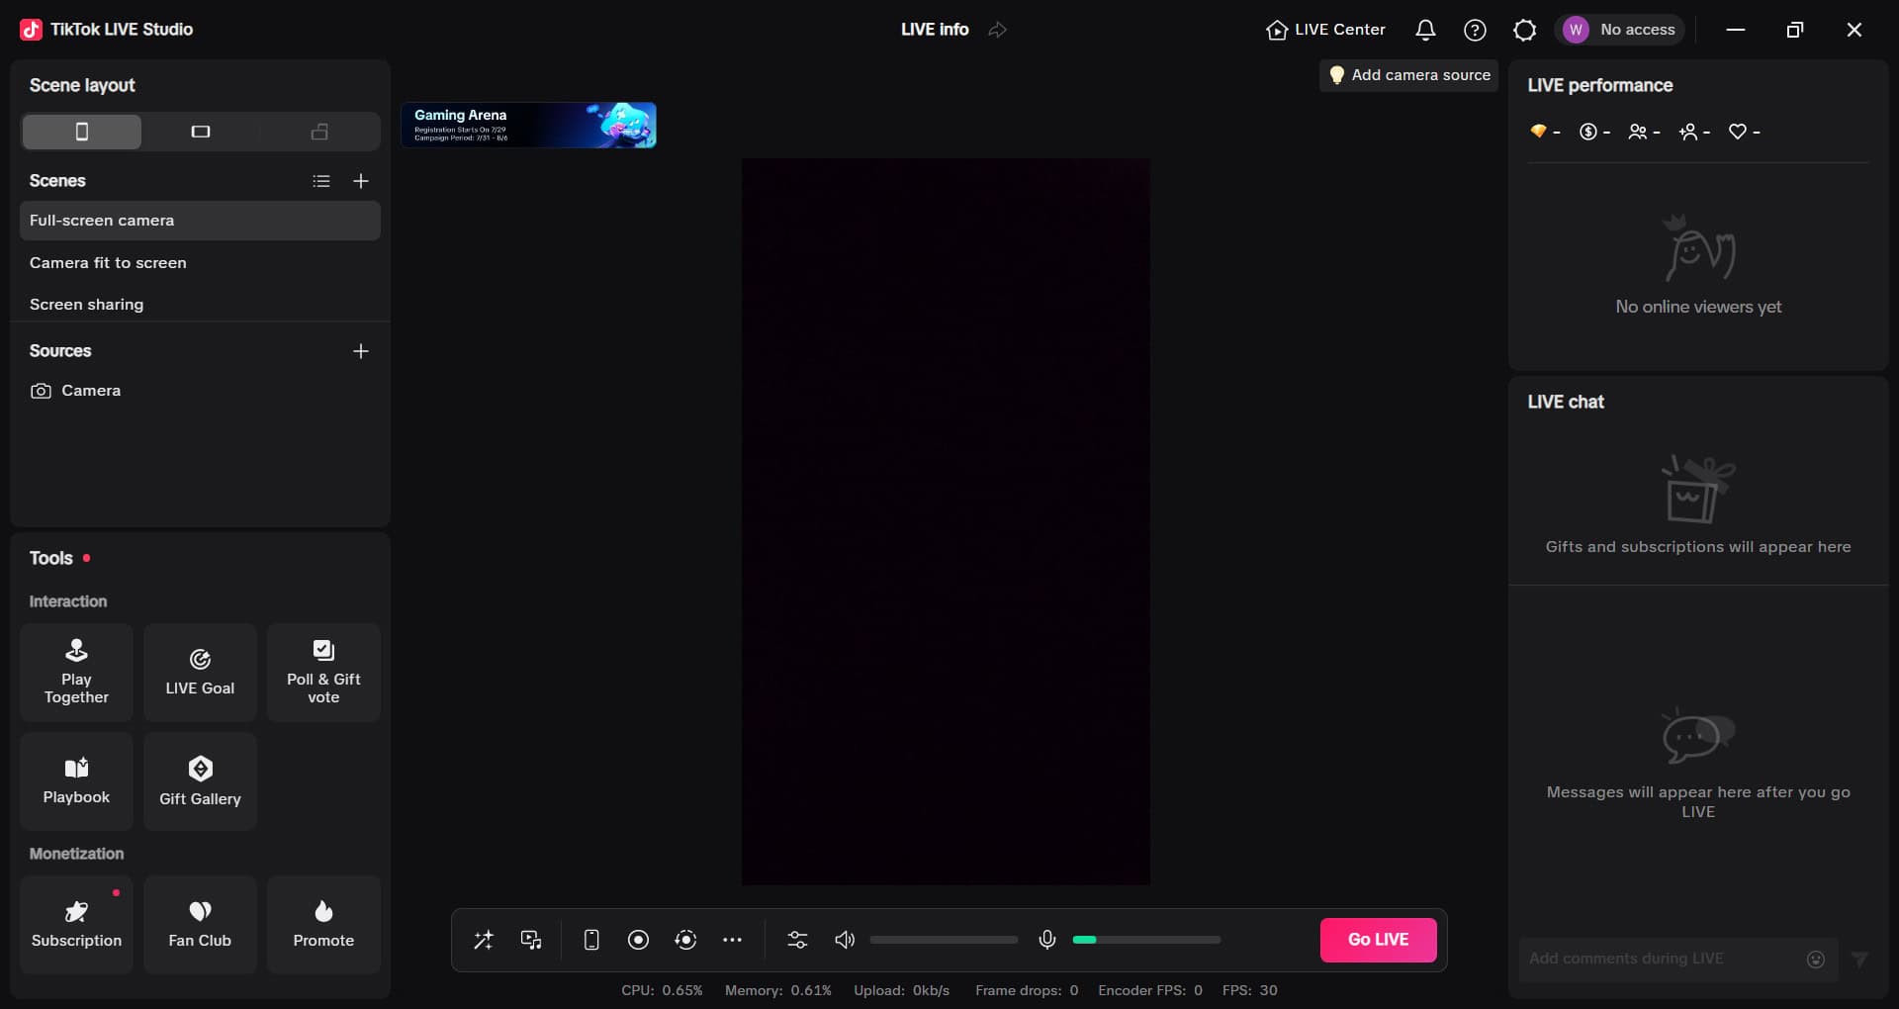Open the phone mirroring icon in bottom toolbar
This screenshot has height=1009, width=1899.
pyautogui.click(x=591, y=940)
